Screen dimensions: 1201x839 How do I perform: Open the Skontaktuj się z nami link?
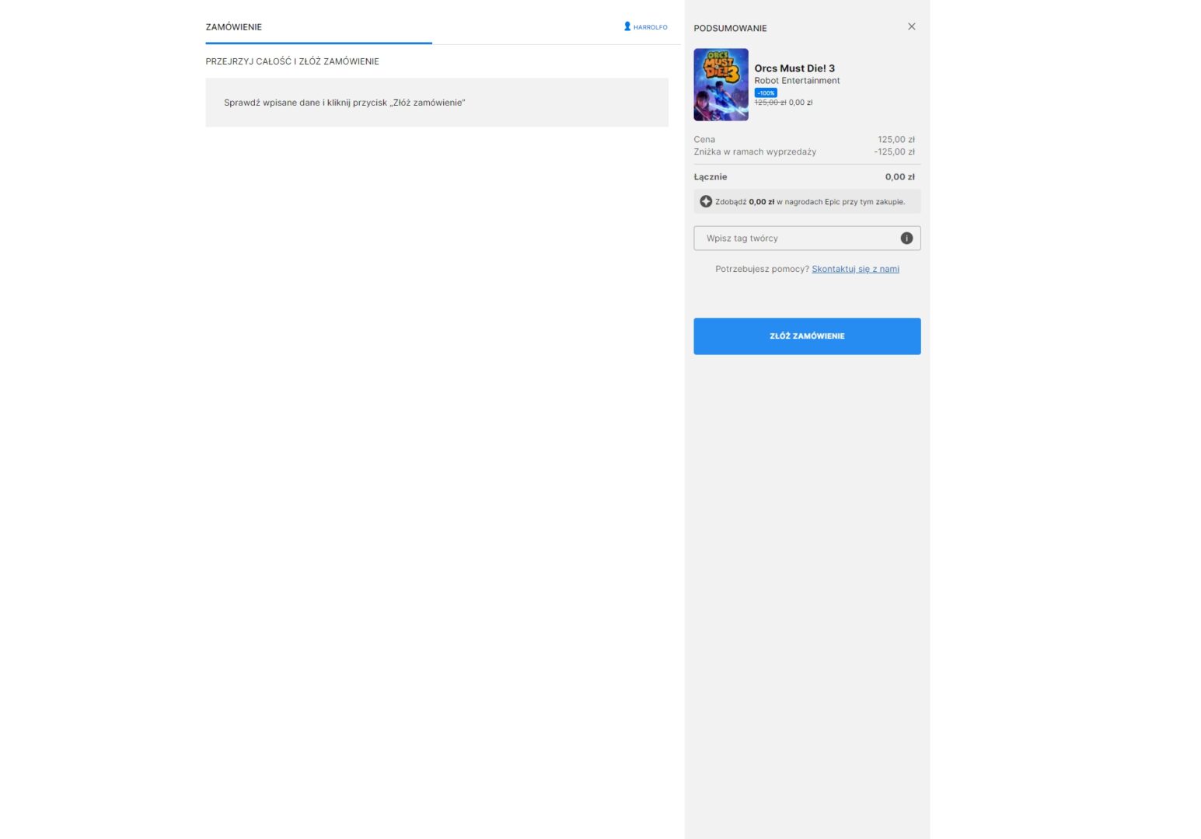855,269
